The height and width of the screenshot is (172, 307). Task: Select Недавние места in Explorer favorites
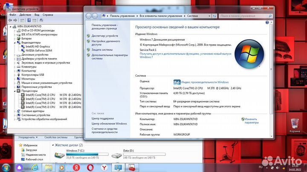tap(36, 155)
